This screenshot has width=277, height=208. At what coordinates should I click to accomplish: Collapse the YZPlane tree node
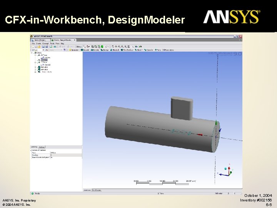(x=35, y=62)
